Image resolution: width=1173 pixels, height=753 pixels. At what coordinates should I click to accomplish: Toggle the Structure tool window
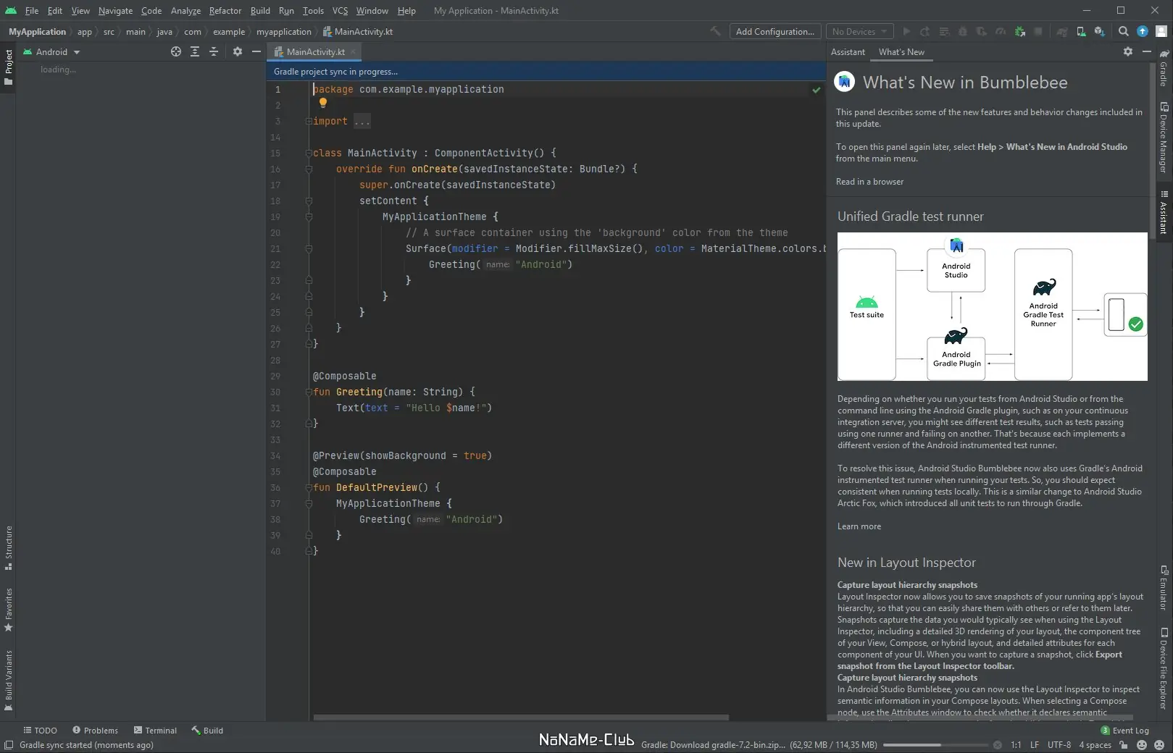click(9, 547)
